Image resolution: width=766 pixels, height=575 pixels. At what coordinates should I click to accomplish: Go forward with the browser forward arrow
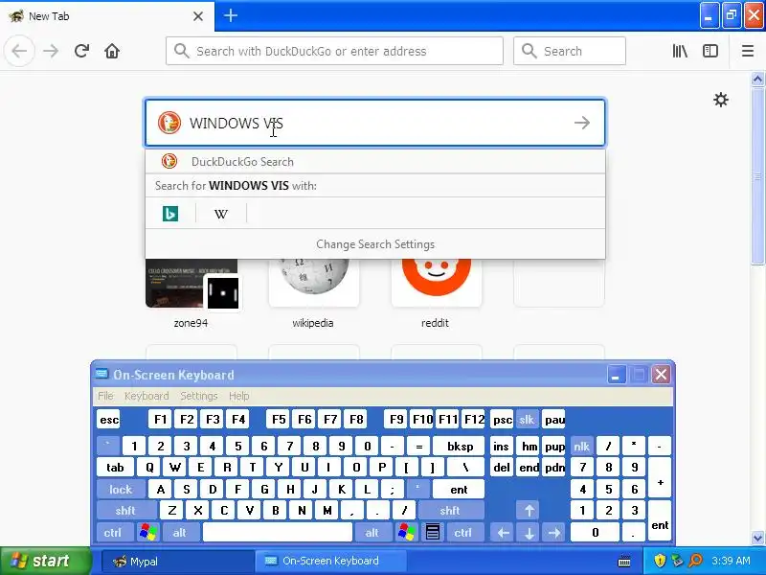click(x=51, y=51)
